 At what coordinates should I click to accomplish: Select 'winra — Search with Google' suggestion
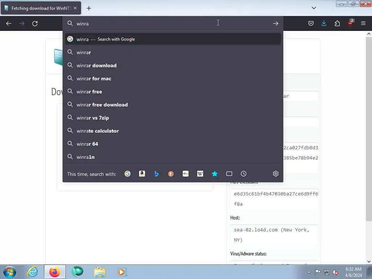tap(173, 39)
